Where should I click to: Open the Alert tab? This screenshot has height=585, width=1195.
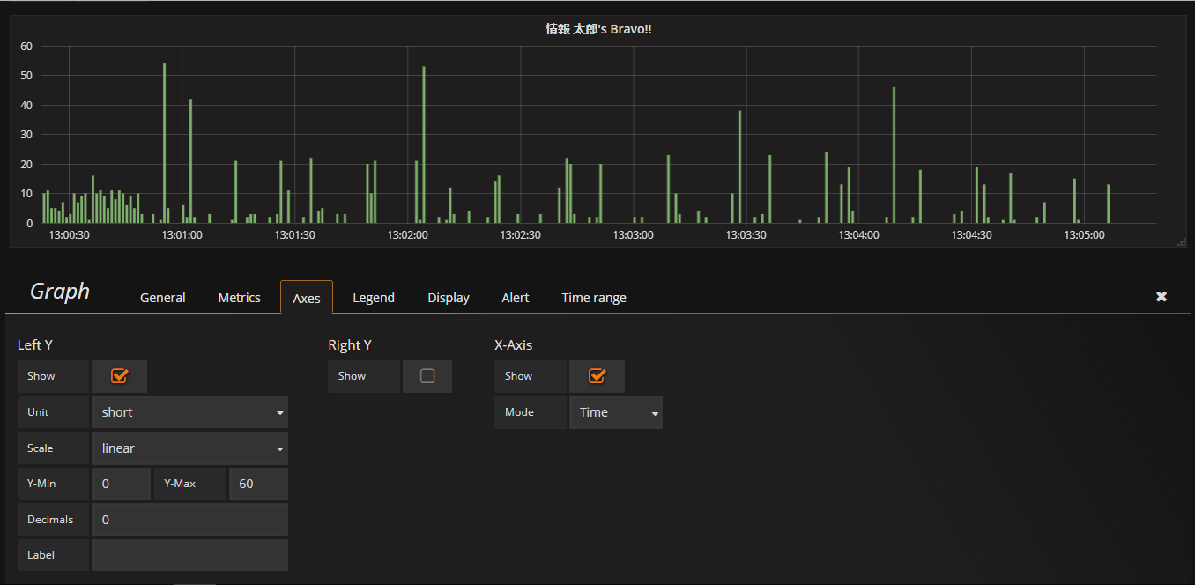tap(516, 298)
